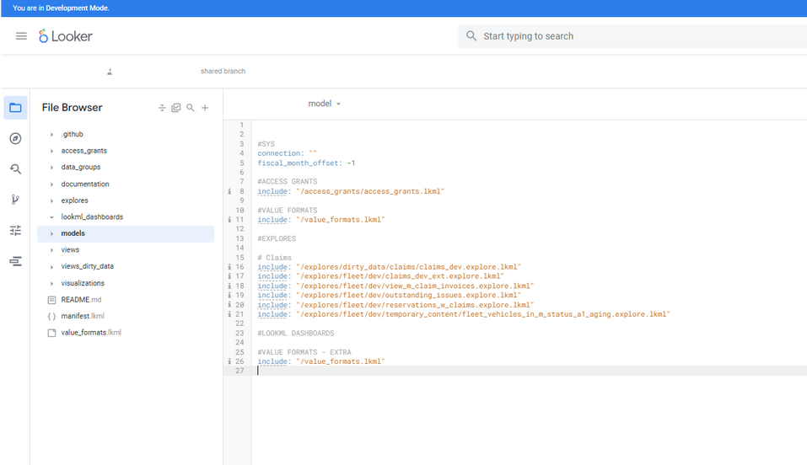Collapse all folders icon in File Browser
Screen dimensions: 807x465
click(x=162, y=108)
